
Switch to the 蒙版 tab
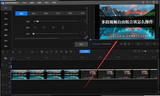(x=70, y=13)
